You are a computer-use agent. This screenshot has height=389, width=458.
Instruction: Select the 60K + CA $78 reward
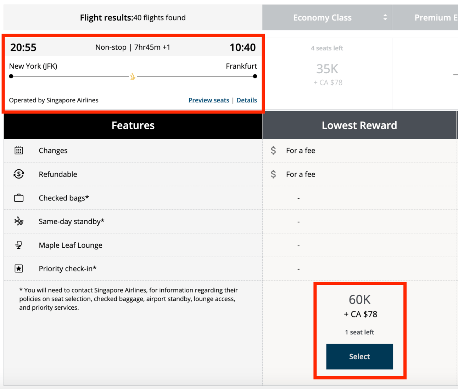pos(359,356)
